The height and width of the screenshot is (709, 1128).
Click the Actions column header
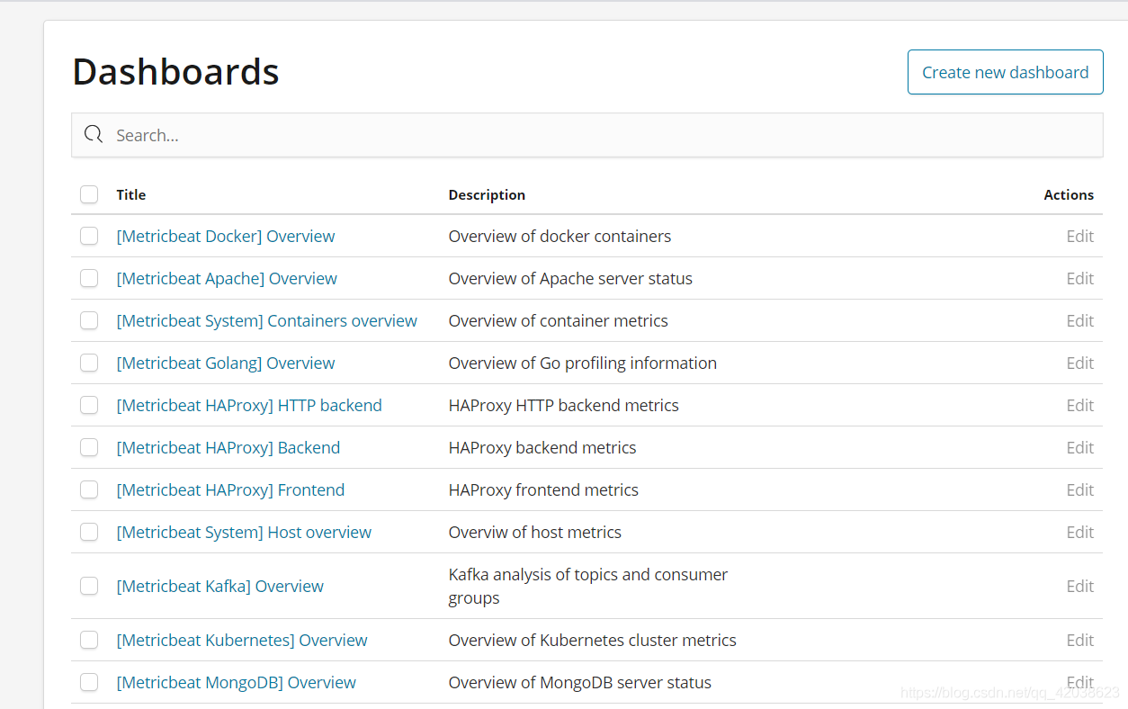1069,194
